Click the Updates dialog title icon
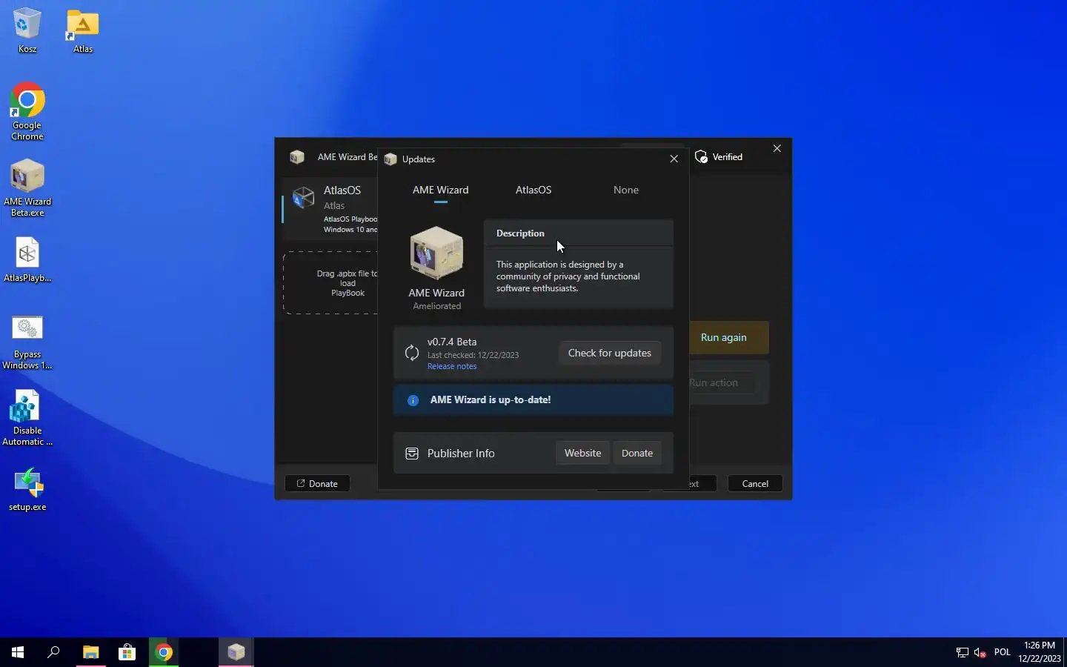 point(390,159)
